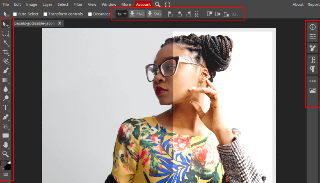Distribute vertical spacing button
Viewport: 320px width, 183px height.
click(x=197, y=14)
